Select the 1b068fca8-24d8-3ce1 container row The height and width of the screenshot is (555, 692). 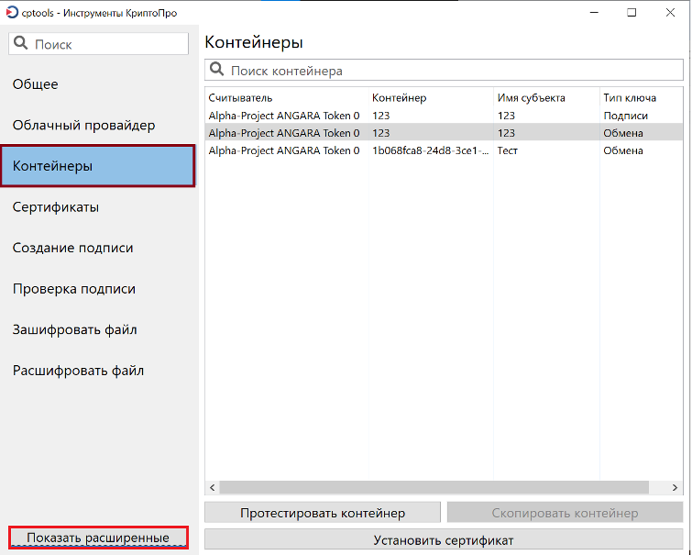pyautogui.click(x=444, y=150)
